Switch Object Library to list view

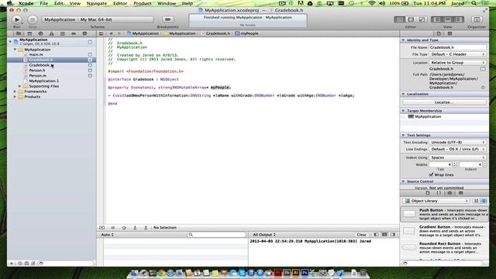pyautogui.click(x=484, y=201)
